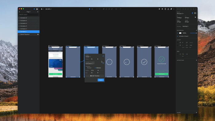Open the iPhone X device dropdown
Screen dimensions: 215x121
180,14
